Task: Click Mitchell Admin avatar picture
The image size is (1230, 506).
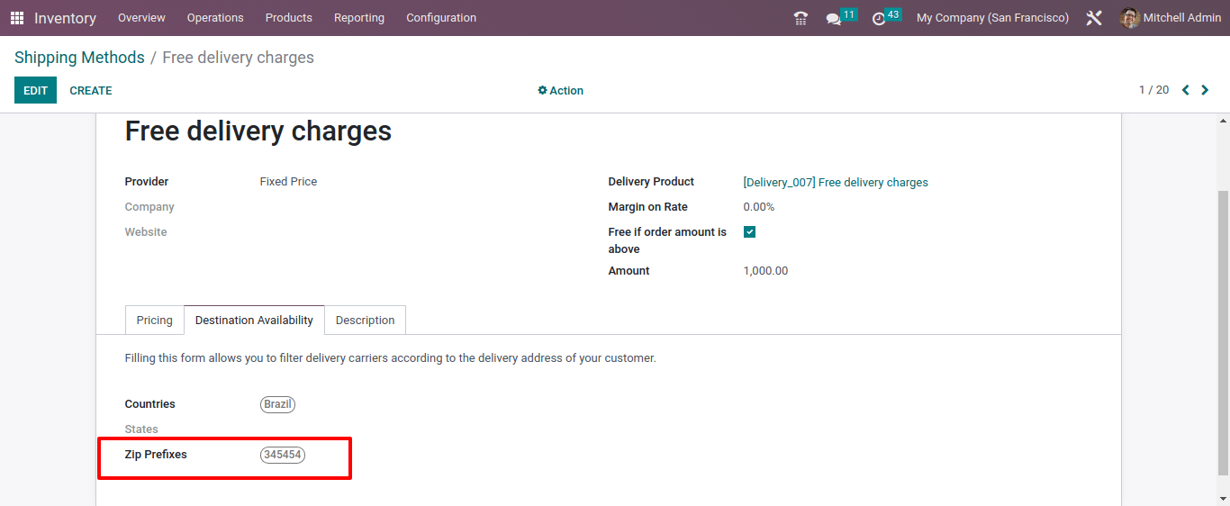Action: (1129, 18)
